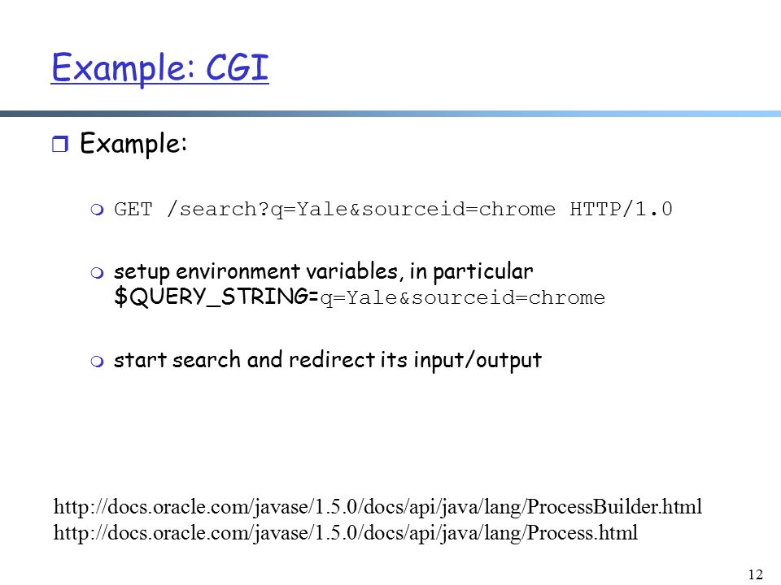The image size is (781, 585).
Task: Click the round bullet before 'start search'
Action: [98, 361]
